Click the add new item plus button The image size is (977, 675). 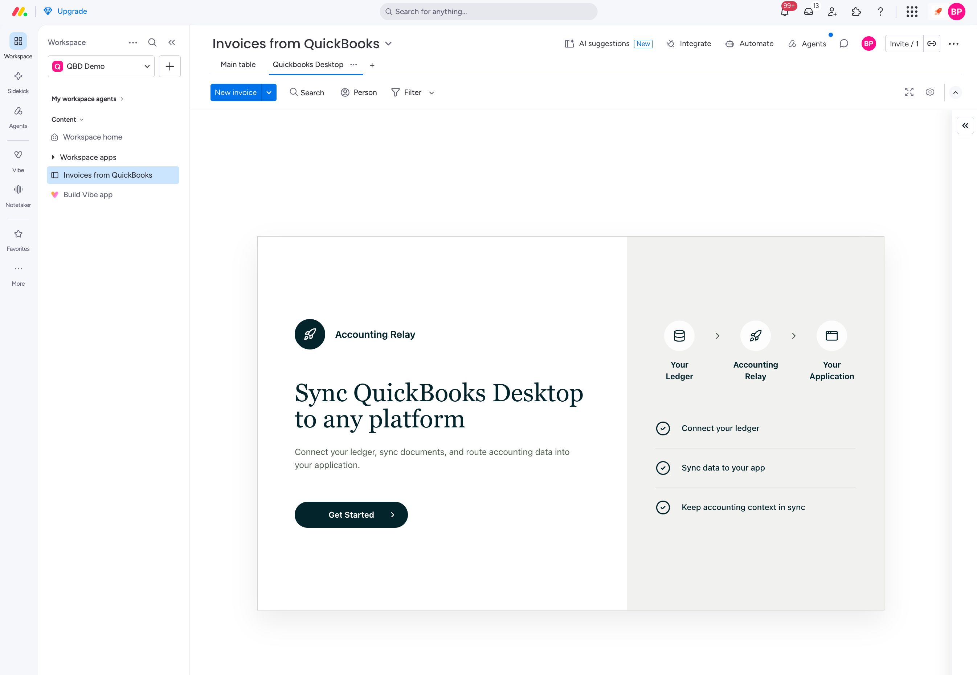click(170, 66)
